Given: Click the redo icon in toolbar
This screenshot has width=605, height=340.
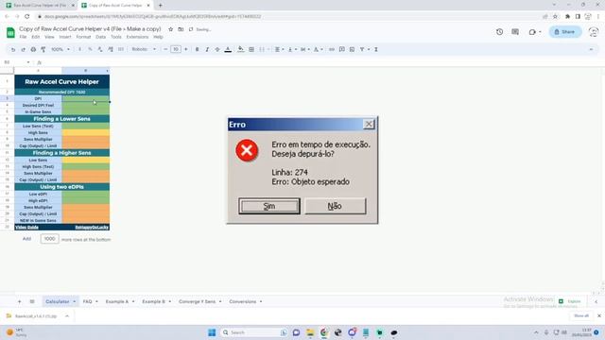Looking at the screenshot, I should [x=23, y=49].
